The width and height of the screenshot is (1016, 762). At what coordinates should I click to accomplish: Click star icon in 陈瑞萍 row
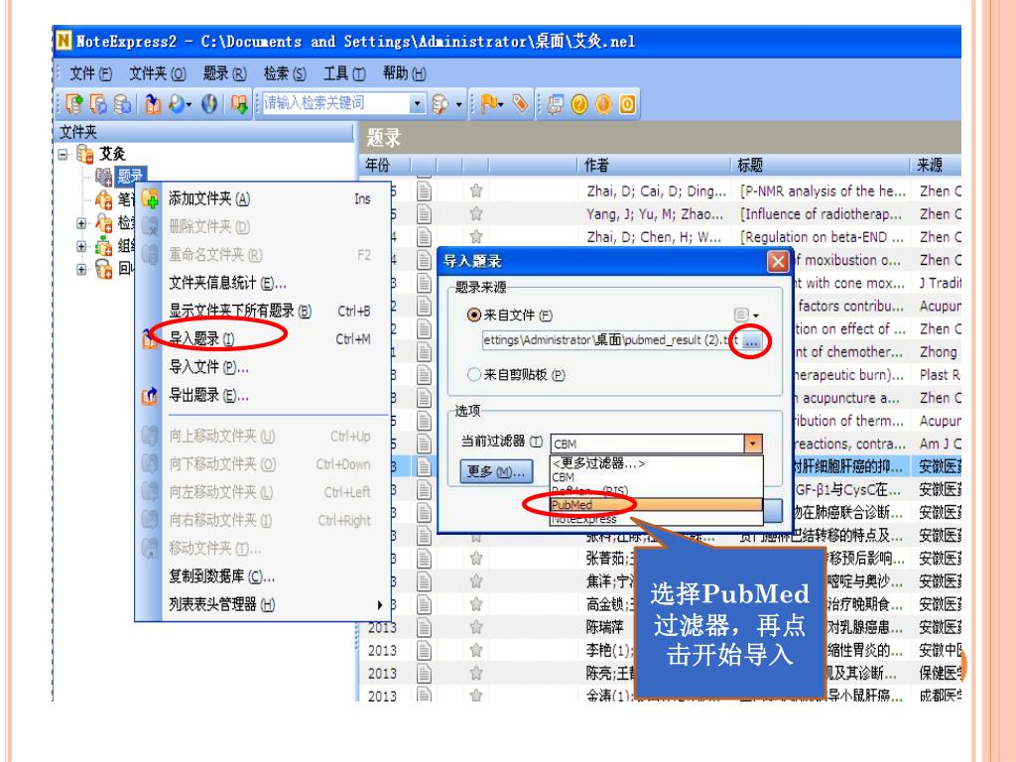click(476, 627)
